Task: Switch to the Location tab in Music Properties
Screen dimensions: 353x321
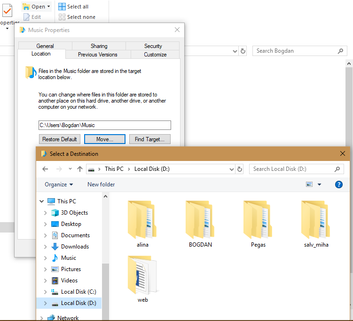Action: (41, 54)
